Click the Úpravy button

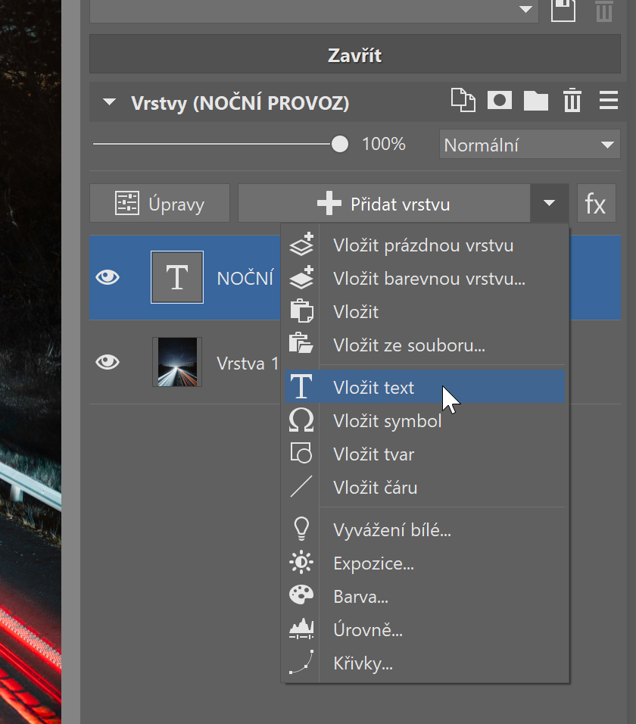pos(160,204)
